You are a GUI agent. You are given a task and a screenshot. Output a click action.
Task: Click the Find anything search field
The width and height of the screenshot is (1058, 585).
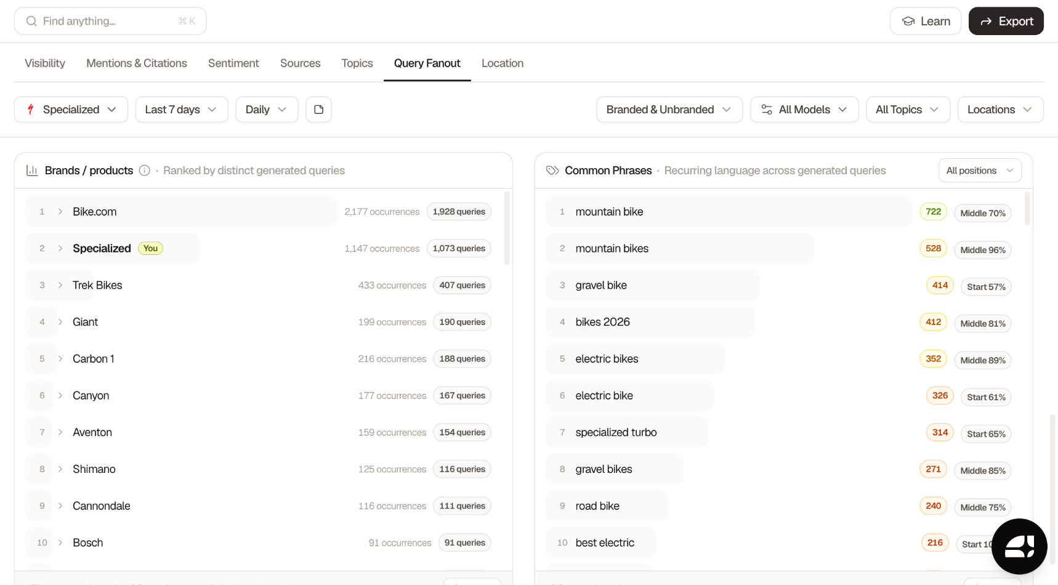point(110,22)
